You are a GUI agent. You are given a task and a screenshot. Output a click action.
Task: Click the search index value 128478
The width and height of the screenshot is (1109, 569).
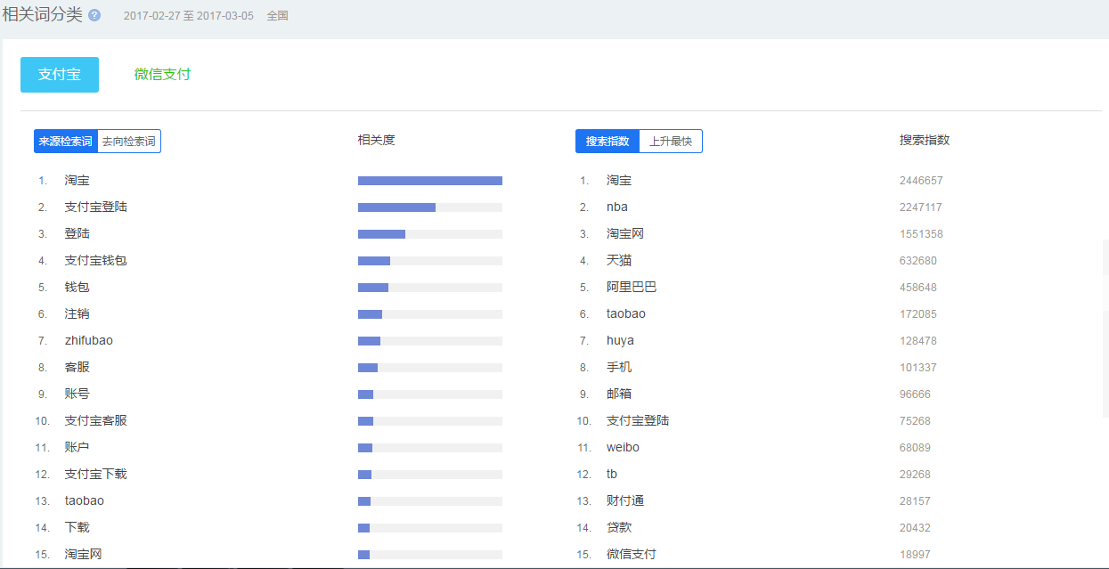918,341
